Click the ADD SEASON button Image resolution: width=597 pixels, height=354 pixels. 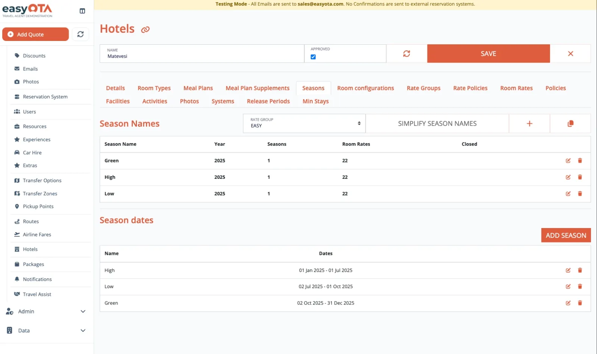(566, 235)
